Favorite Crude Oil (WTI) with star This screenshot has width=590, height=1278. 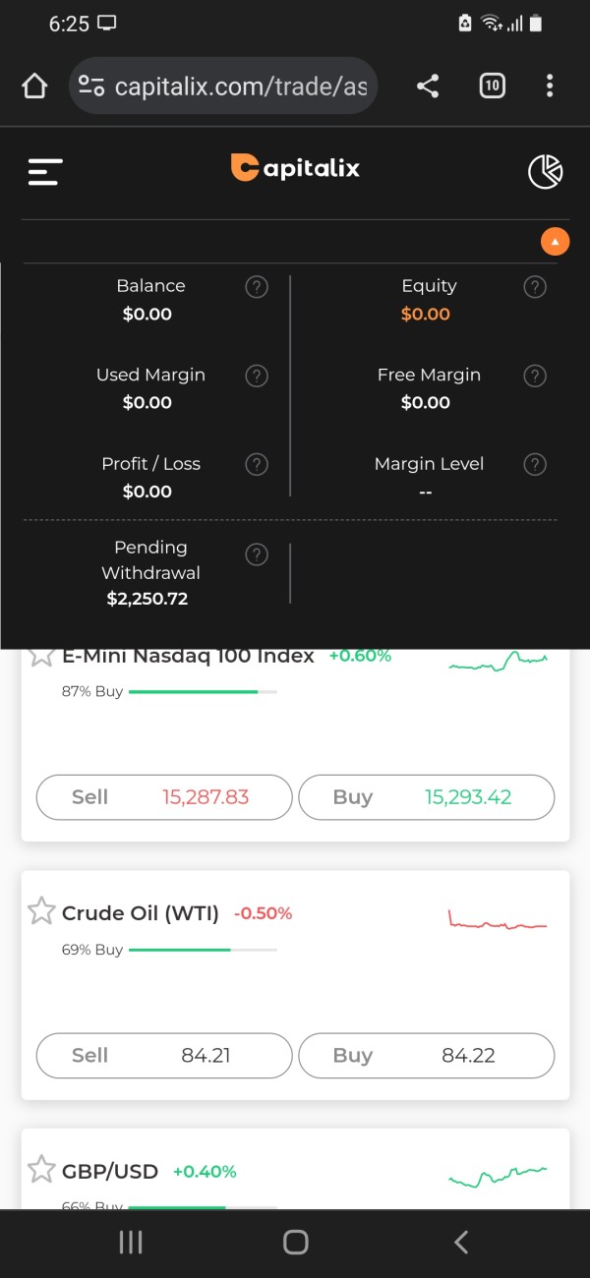tap(41, 912)
